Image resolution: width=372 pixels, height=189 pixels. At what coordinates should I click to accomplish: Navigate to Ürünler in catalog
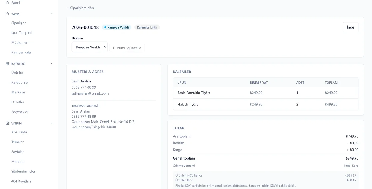point(17,72)
